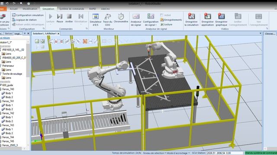The height and width of the screenshot is (155, 277).
Task: Open Logique de station
Action: click(x=24, y=20)
